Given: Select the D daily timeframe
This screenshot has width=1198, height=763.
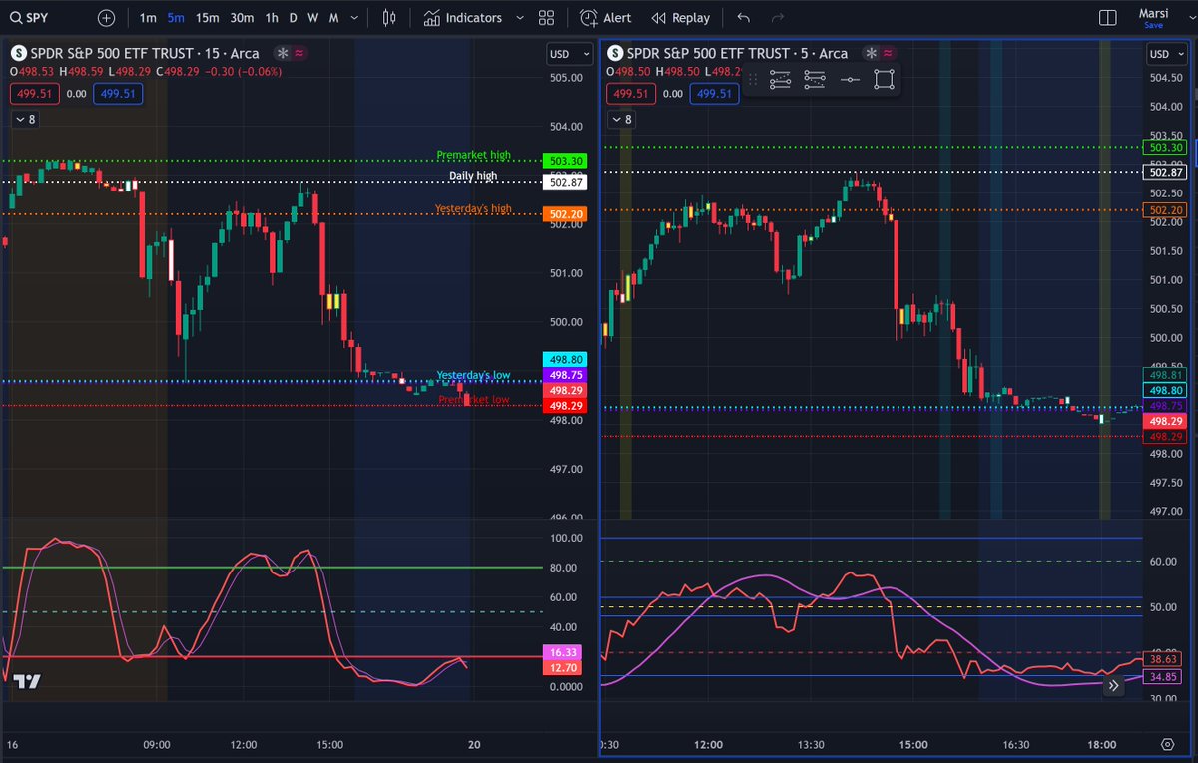Looking at the screenshot, I should pos(293,18).
